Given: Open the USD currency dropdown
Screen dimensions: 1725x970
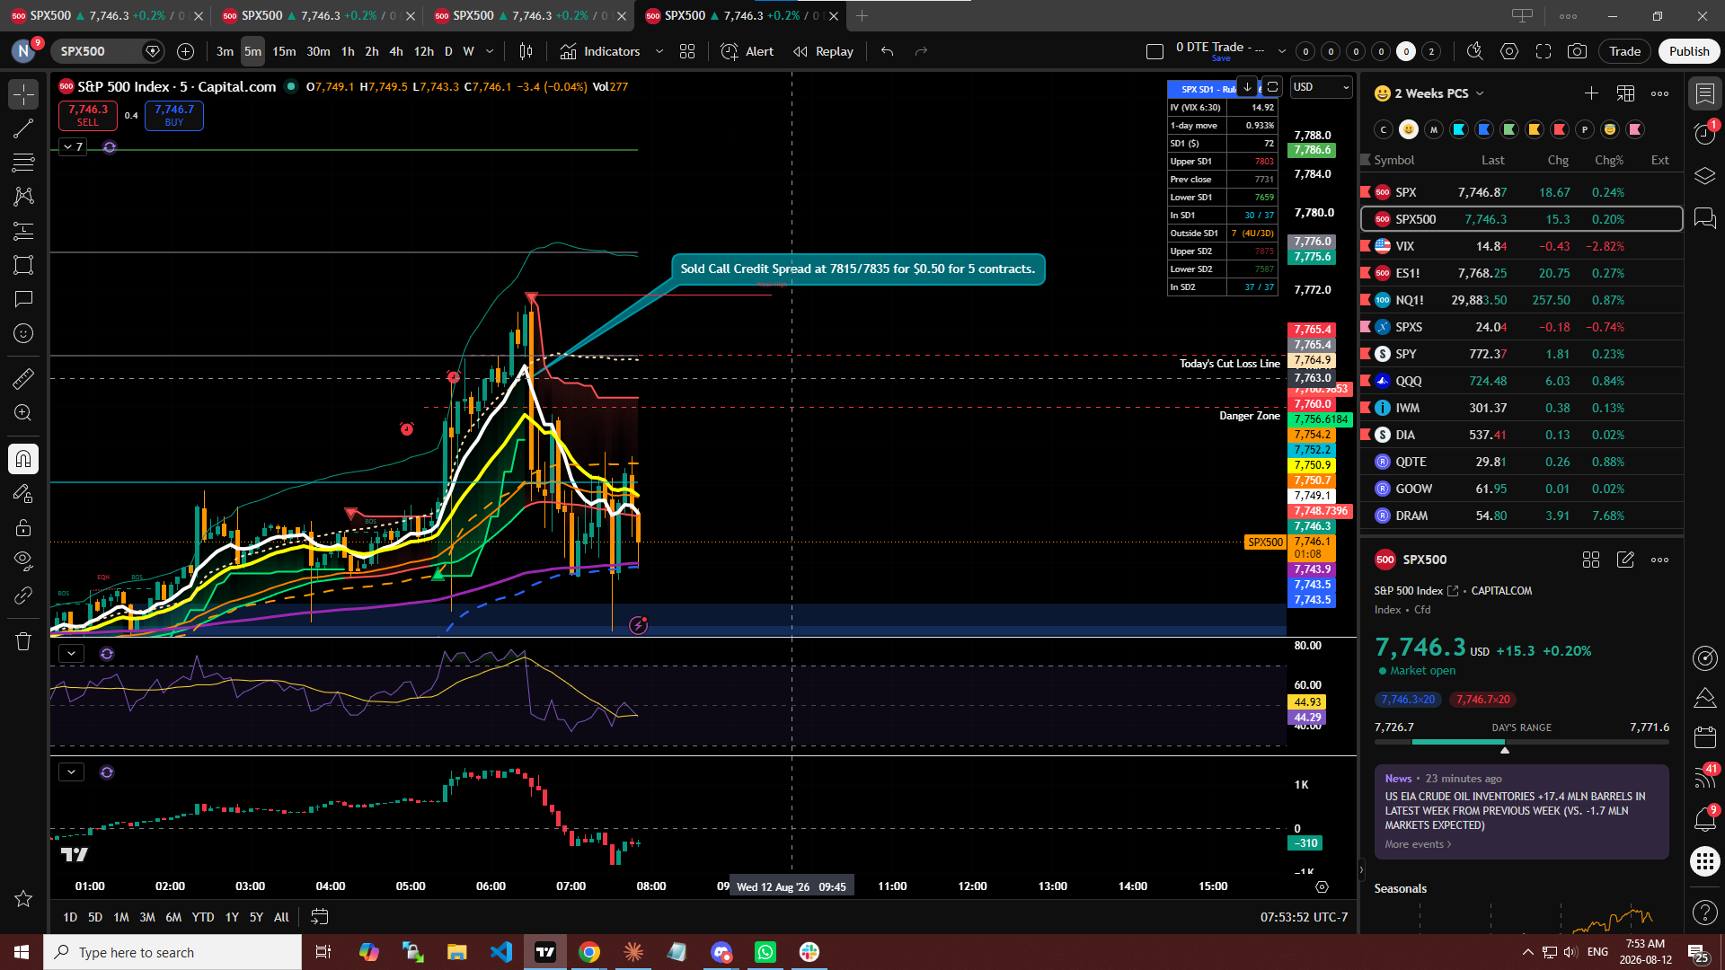Looking at the screenshot, I should click(x=1321, y=87).
